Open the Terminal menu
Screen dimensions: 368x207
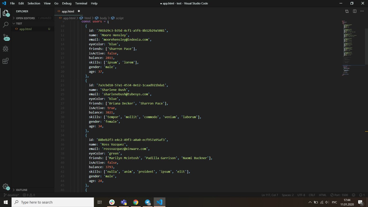tap(81, 3)
